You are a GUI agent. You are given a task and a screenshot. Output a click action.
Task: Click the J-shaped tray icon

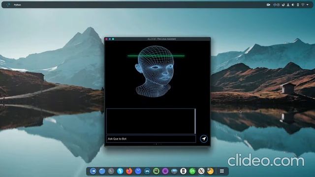283,5
